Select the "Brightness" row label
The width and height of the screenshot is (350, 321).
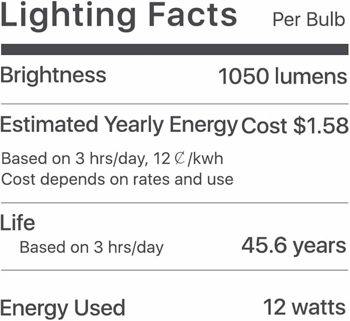coord(53,75)
